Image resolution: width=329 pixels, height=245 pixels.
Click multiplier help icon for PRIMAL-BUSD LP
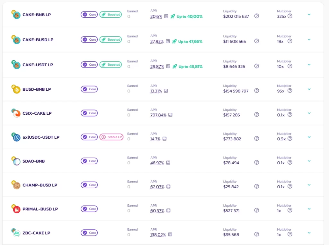click(290, 210)
